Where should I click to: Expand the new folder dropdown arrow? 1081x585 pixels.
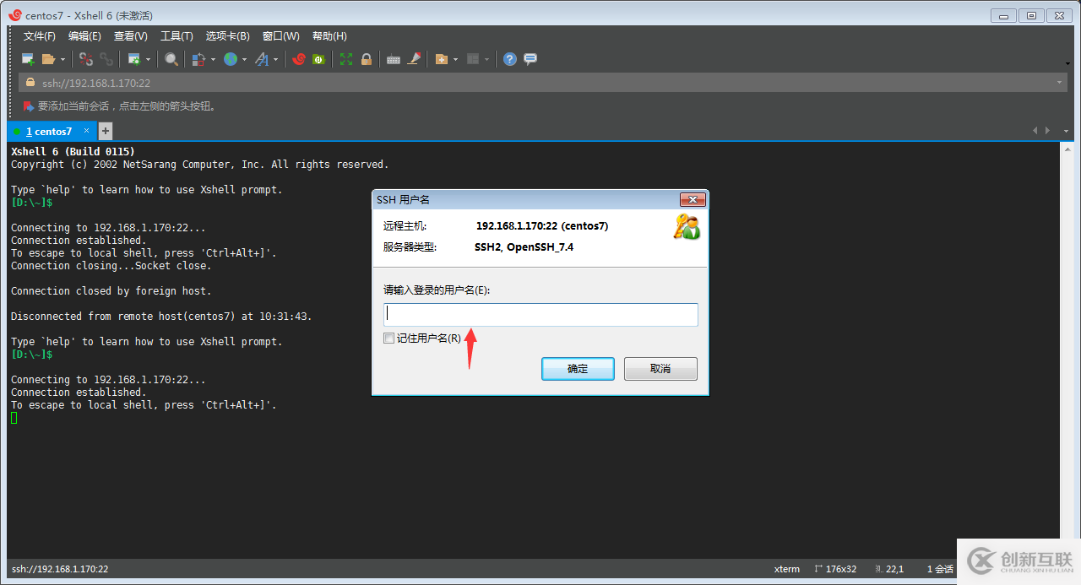pyautogui.click(x=455, y=59)
